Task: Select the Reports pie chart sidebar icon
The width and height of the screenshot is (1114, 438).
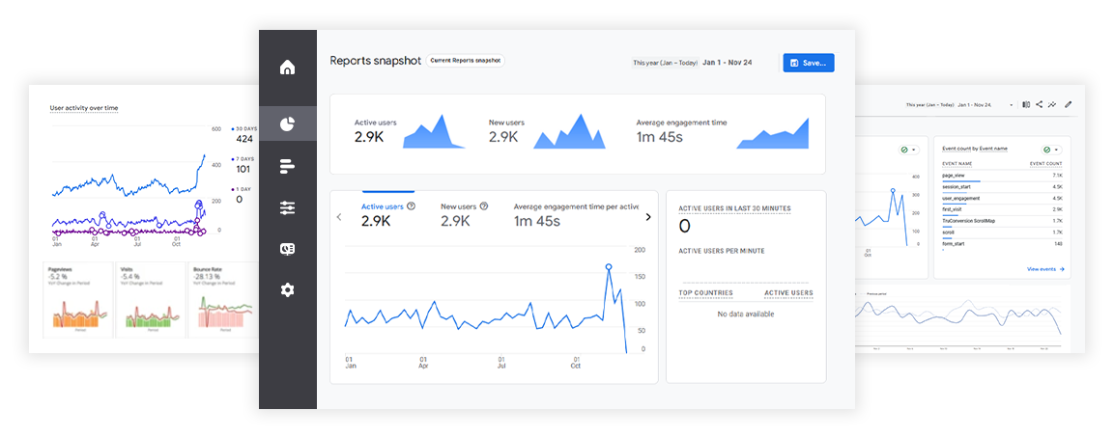Action: coord(287,123)
